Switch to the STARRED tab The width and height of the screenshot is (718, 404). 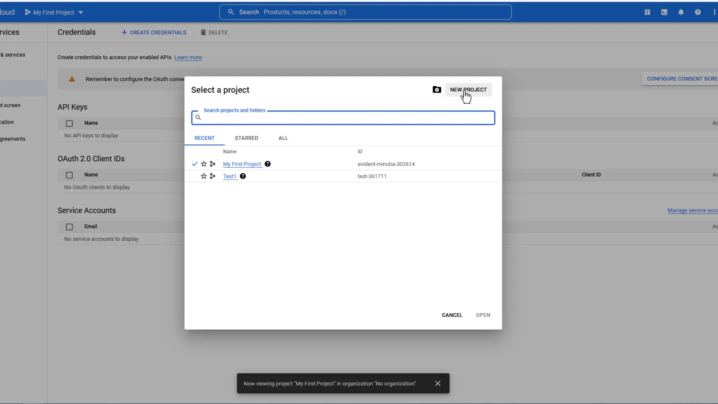246,138
